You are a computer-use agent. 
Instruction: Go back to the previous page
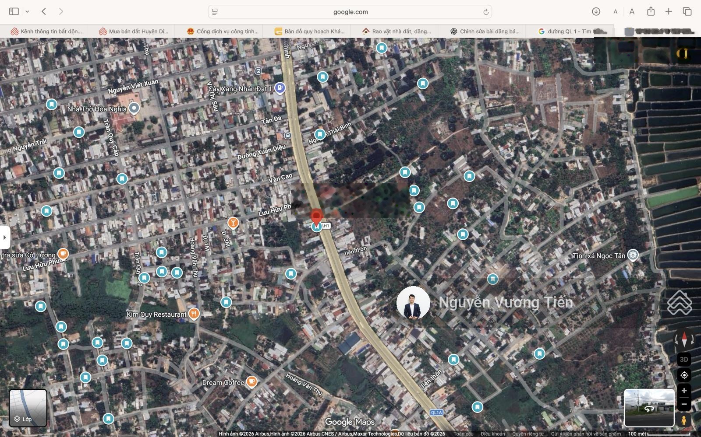[x=44, y=11]
